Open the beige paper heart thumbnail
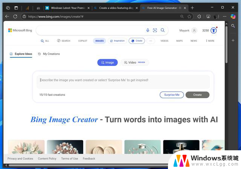This screenshot has width=241, height=169. 104,147
